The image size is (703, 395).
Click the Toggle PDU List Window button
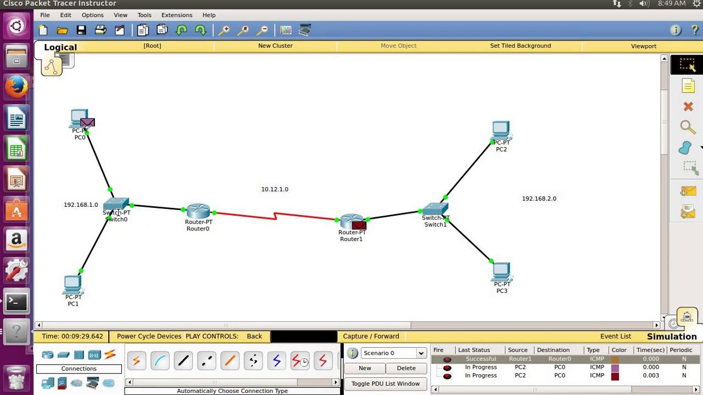[385, 383]
